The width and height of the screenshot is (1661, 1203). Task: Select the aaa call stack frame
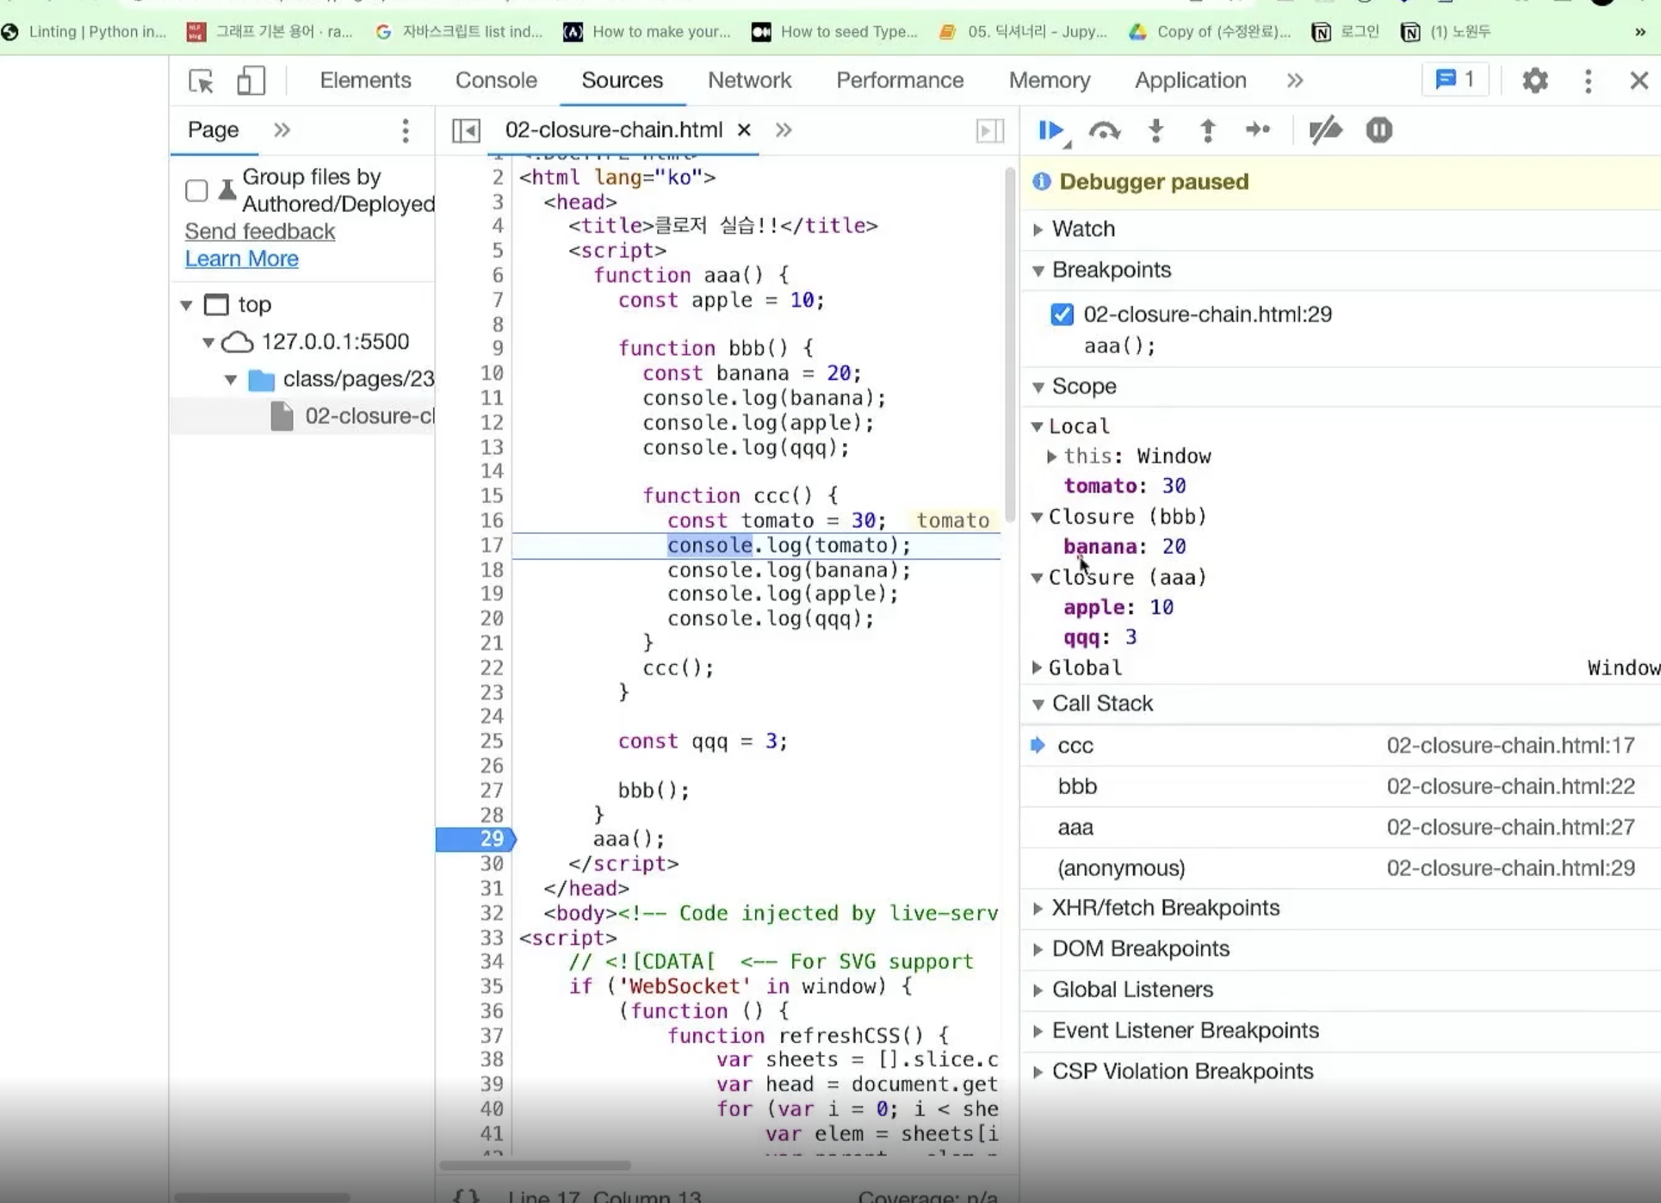click(1340, 828)
